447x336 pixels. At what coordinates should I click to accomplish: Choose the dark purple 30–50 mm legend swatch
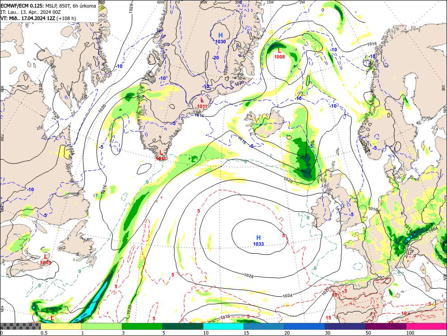pos(345,326)
